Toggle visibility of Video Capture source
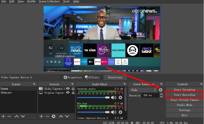The height and width of the screenshot is (124, 204). 68,88
